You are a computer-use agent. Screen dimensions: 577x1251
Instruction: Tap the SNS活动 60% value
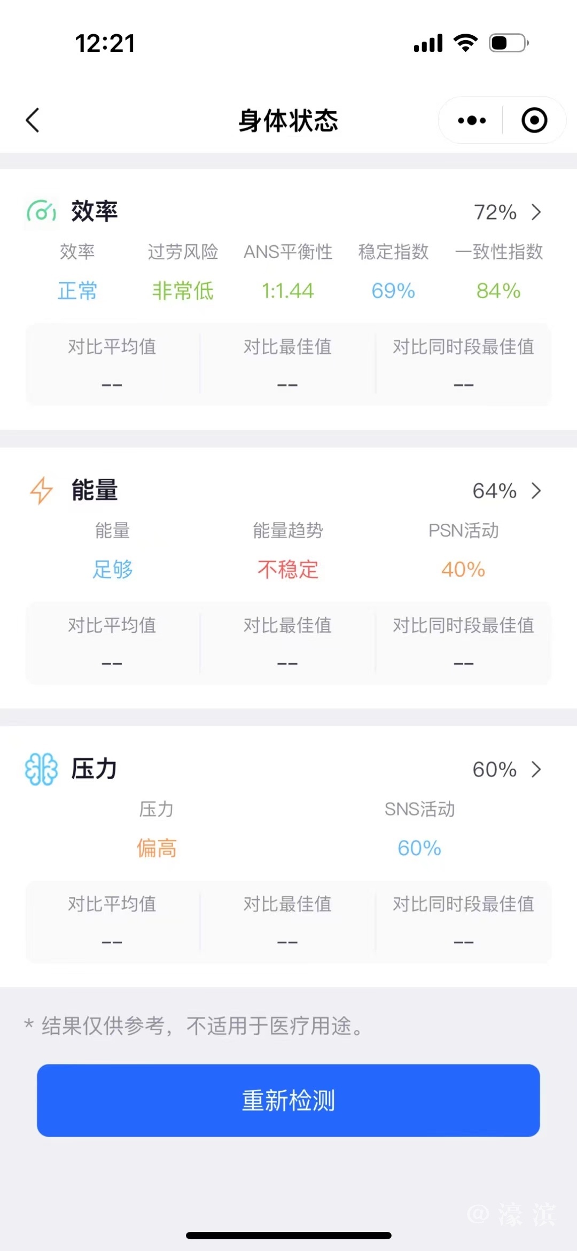[419, 848]
